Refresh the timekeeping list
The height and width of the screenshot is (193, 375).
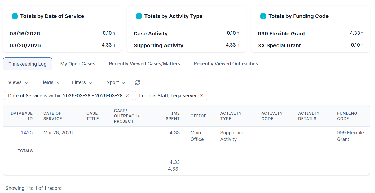coord(138,82)
